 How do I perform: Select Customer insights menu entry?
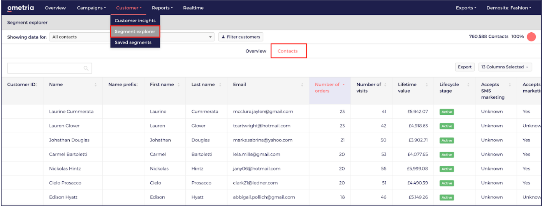pyautogui.click(x=135, y=21)
